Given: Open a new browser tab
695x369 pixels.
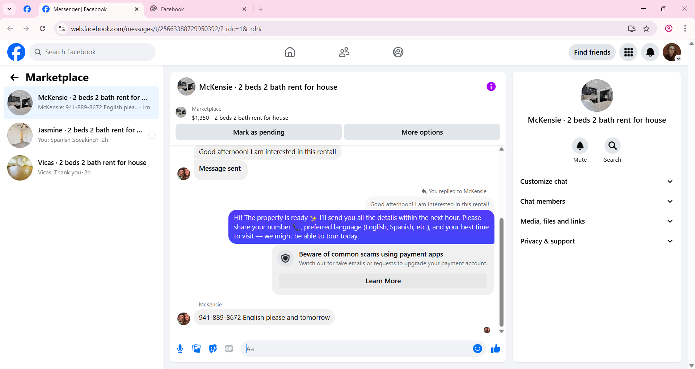Looking at the screenshot, I should tap(261, 9).
